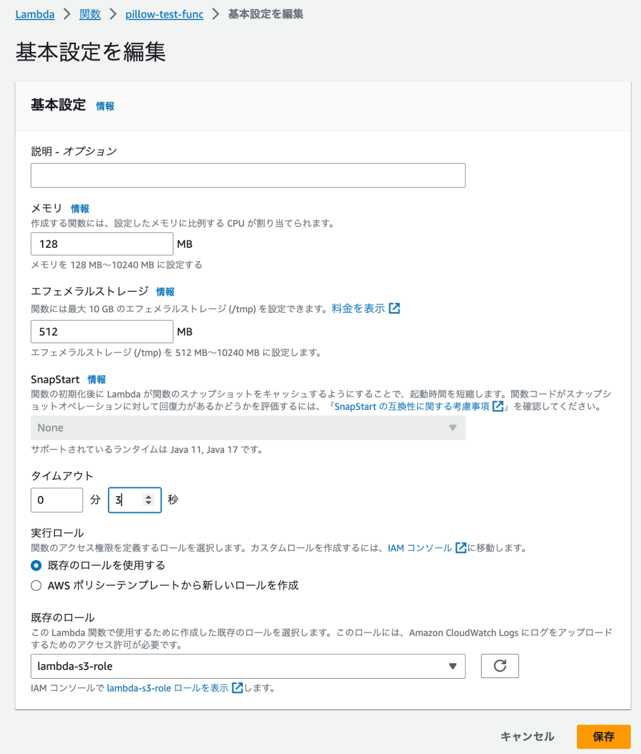Click the ephemeral storage input showing 512

click(x=102, y=332)
